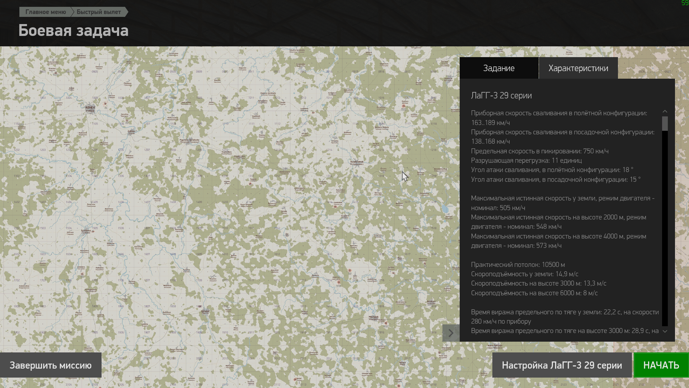This screenshot has height=388, width=689.
Task: Click the Volokolamsk town marker on map
Action: pyautogui.click(x=357, y=163)
